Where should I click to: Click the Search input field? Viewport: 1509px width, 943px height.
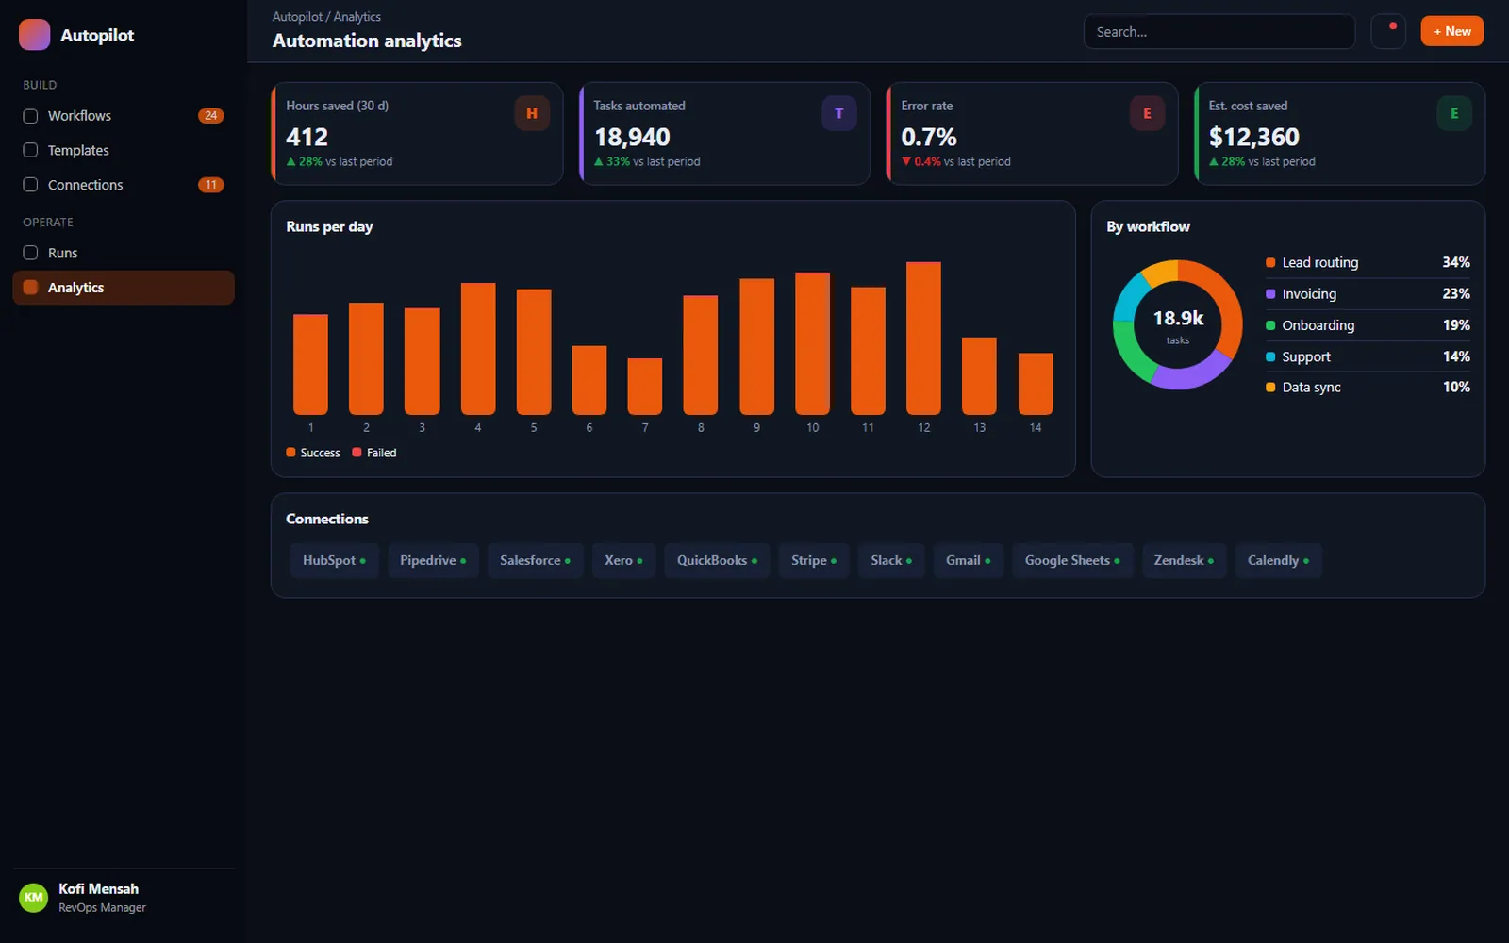[1219, 31]
